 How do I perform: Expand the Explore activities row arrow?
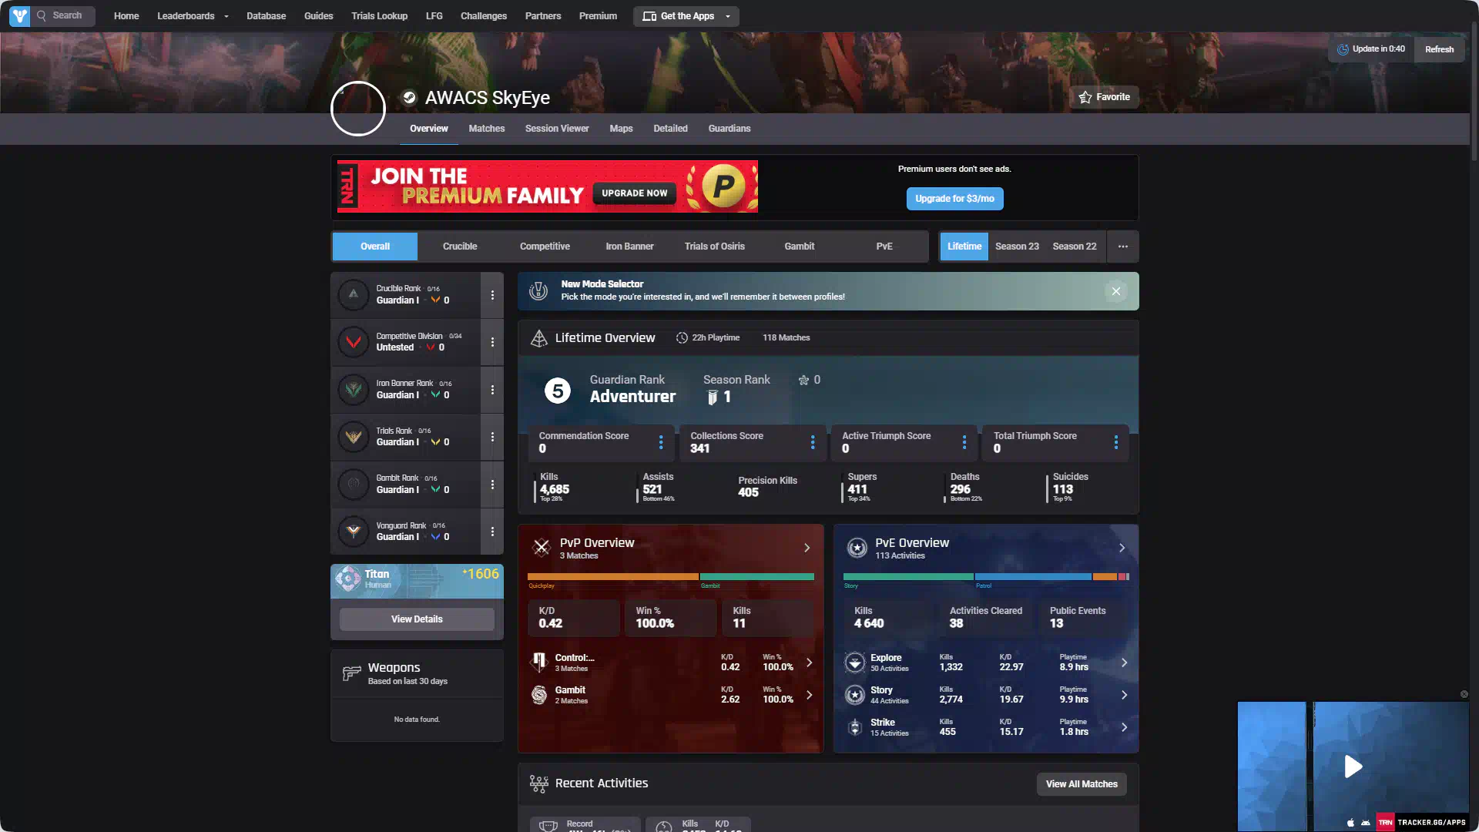coord(1124,663)
